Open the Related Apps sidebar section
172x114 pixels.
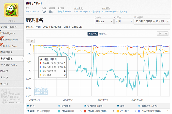(x=12, y=46)
